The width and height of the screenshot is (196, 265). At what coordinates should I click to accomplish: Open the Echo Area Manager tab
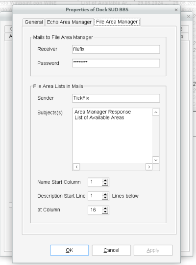coord(69,22)
